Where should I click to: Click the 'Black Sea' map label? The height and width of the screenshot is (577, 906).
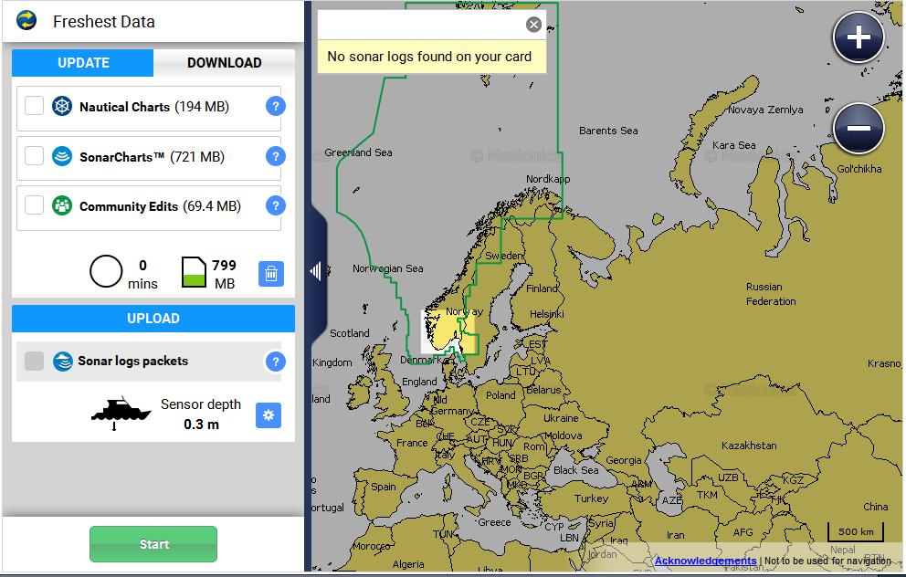pos(575,470)
